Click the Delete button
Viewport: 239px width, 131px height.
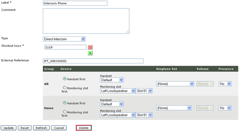coord(84,128)
